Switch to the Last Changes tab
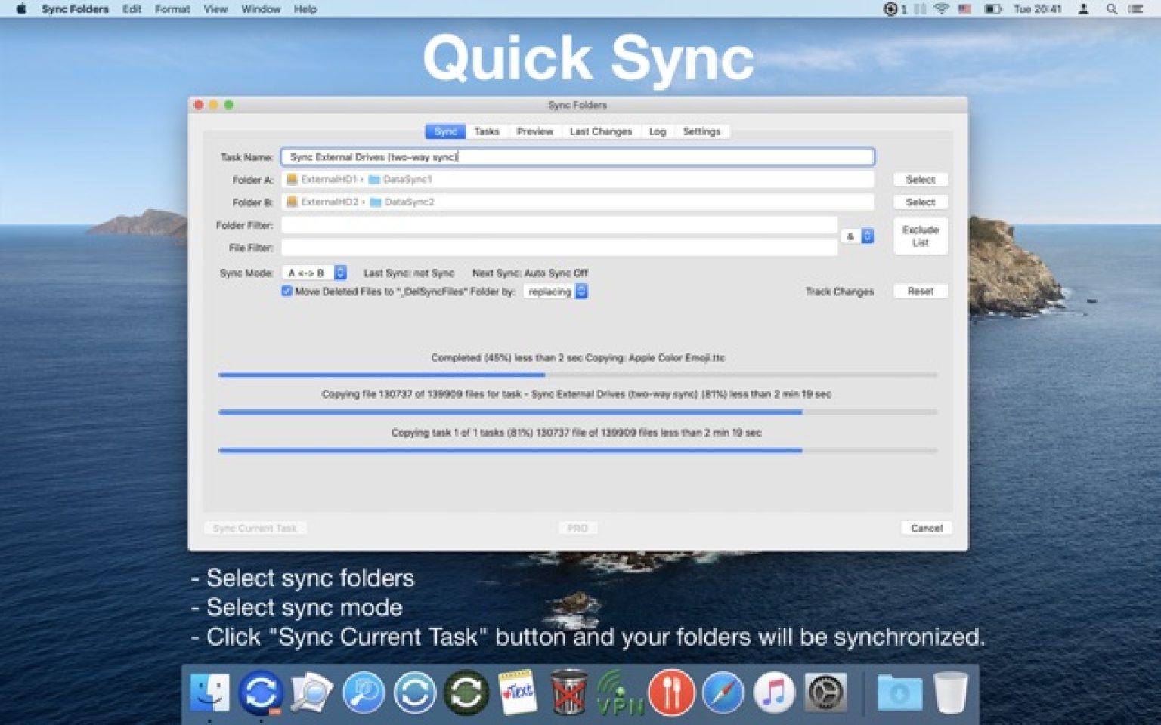1161x725 pixels. pos(600,131)
